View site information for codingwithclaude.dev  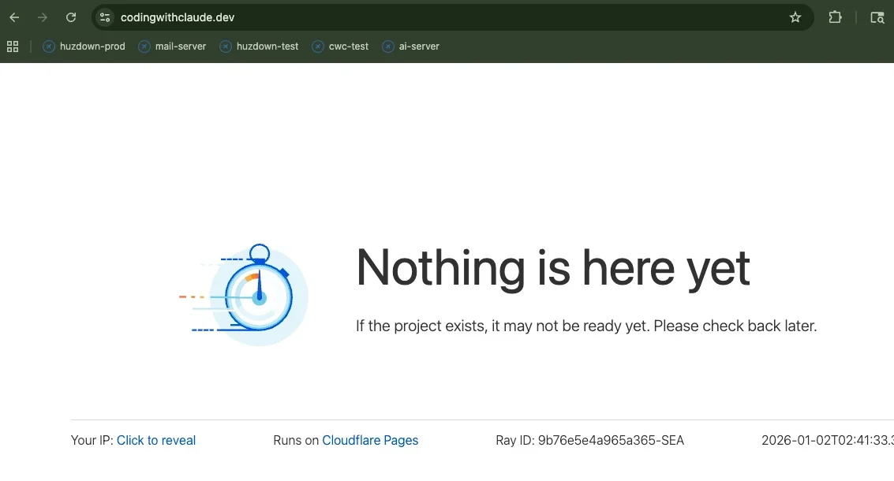tap(105, 17)
